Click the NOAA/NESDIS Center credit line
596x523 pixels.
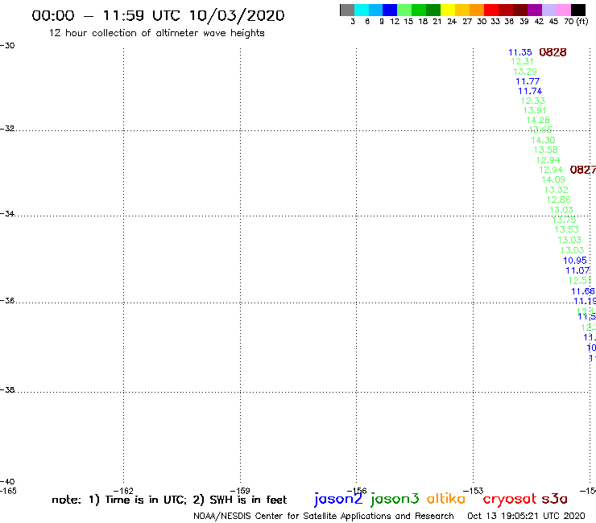324,517
